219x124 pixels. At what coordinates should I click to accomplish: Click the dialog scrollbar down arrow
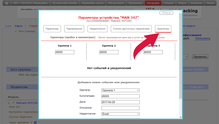tap(181, 117)
